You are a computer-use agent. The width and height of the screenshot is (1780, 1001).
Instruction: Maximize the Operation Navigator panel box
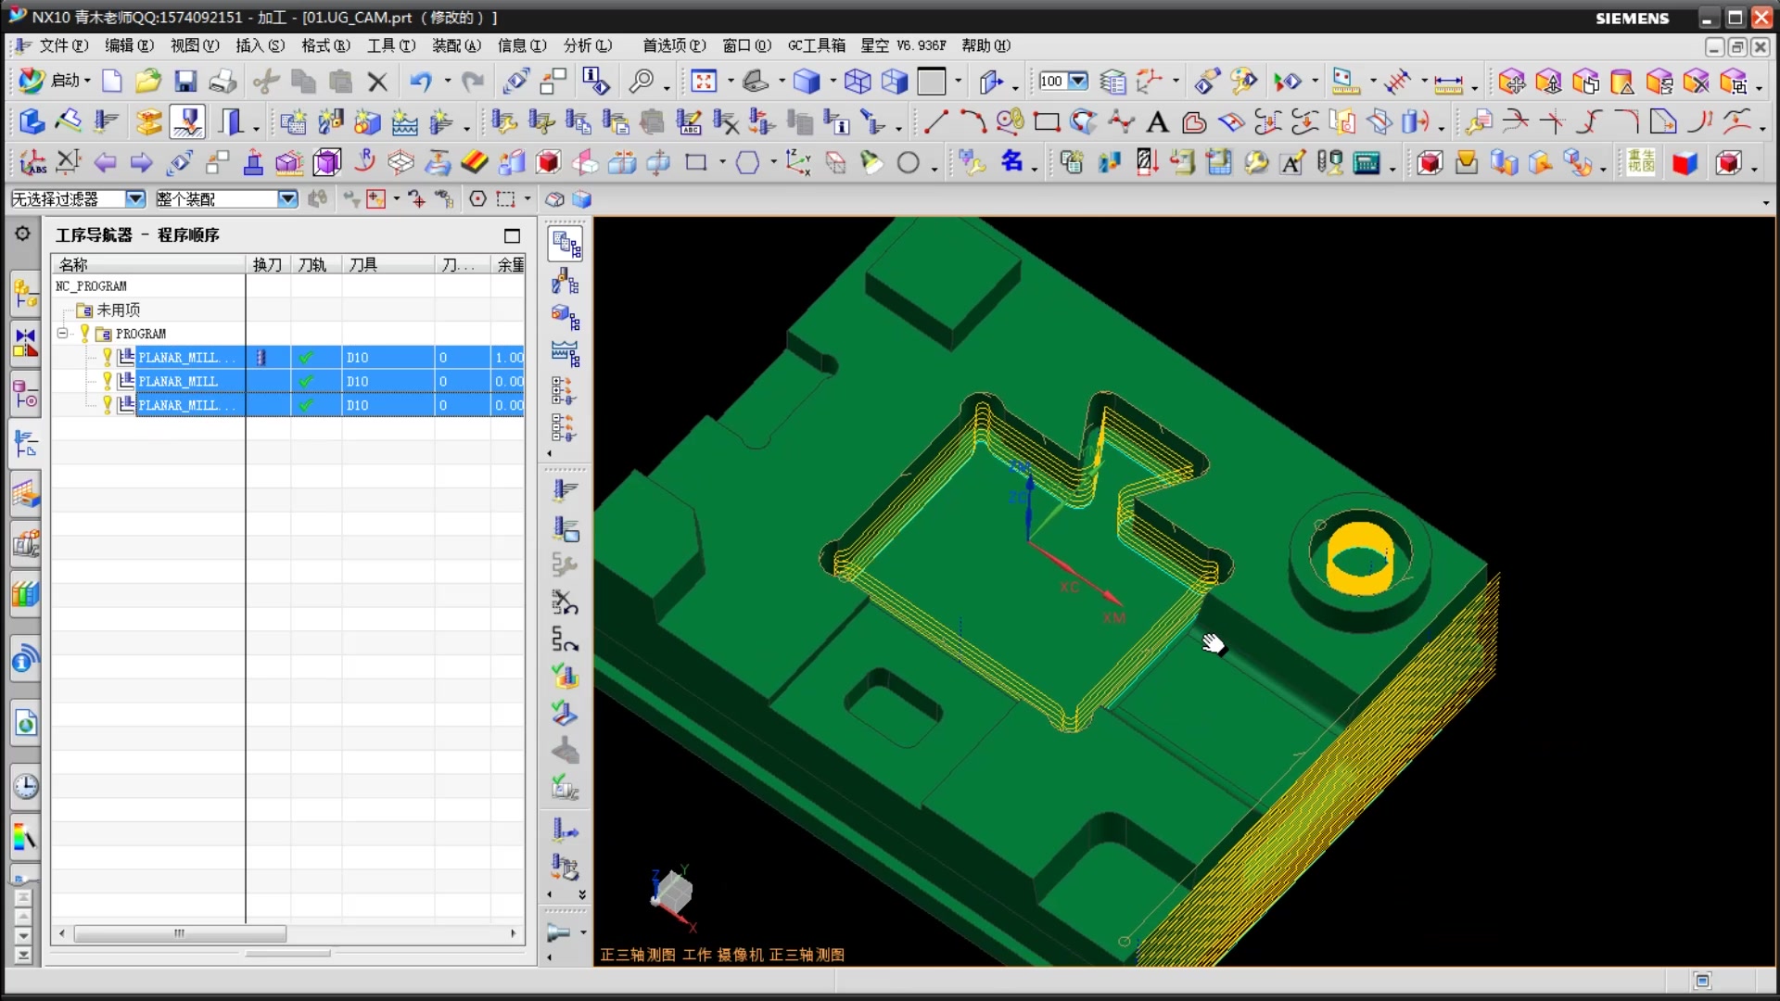coord(512,235)
